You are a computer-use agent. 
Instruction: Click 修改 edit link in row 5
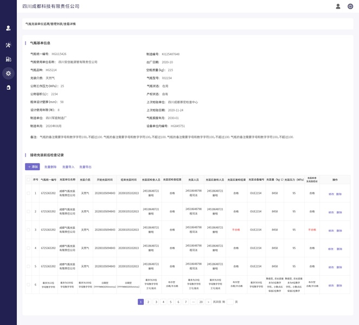pyautogui.click(x=331, y=268)
